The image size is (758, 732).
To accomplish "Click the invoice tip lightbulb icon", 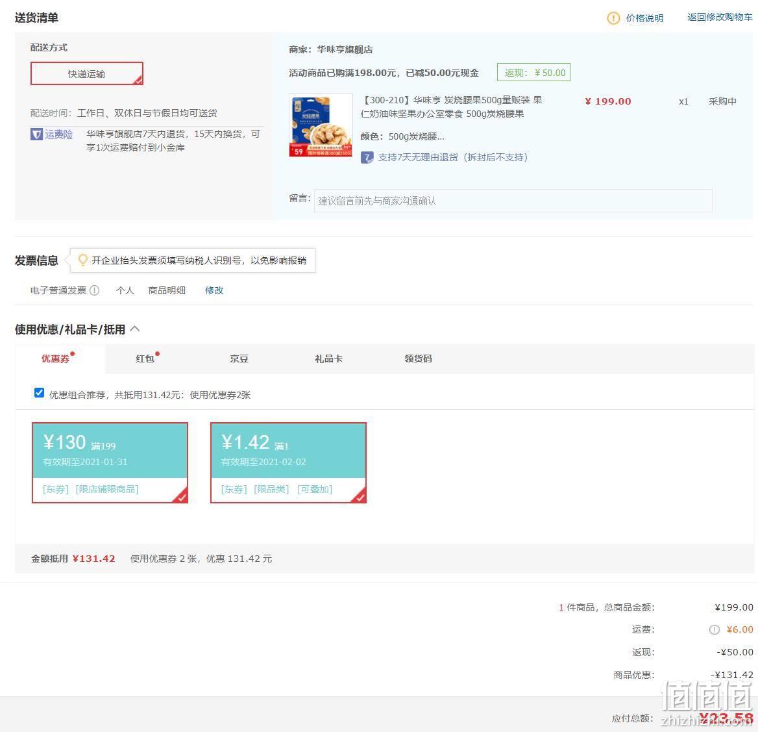I will tap(82, 260).
